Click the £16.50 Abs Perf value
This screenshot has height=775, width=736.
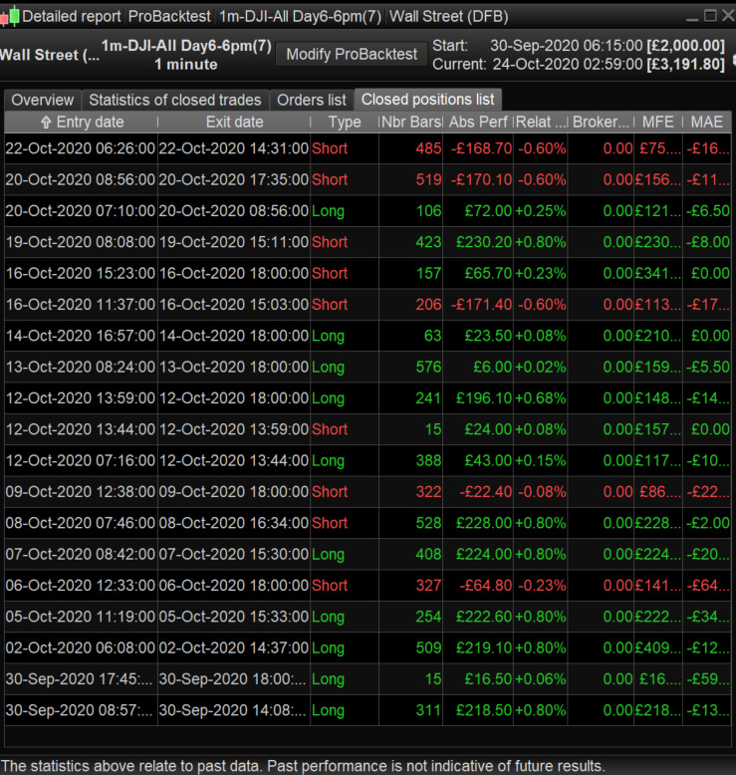click(x=488, y=679)
